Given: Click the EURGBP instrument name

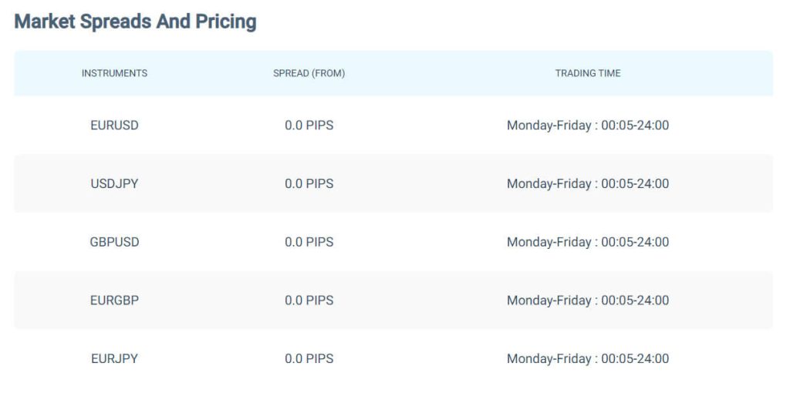Looking at the screenshot, I should (114, 301).
